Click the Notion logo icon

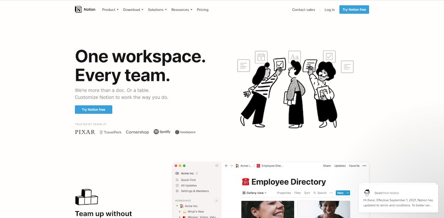point(78,10)
